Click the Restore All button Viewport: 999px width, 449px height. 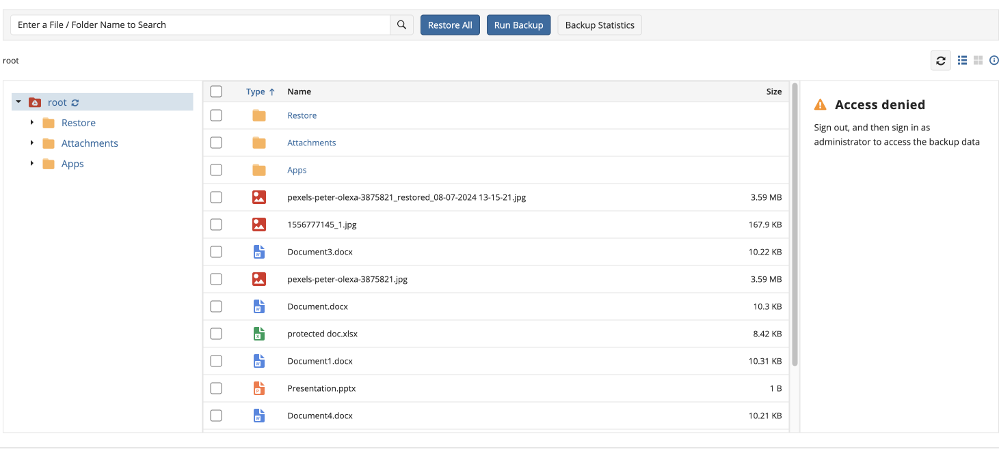coord(450,25)
